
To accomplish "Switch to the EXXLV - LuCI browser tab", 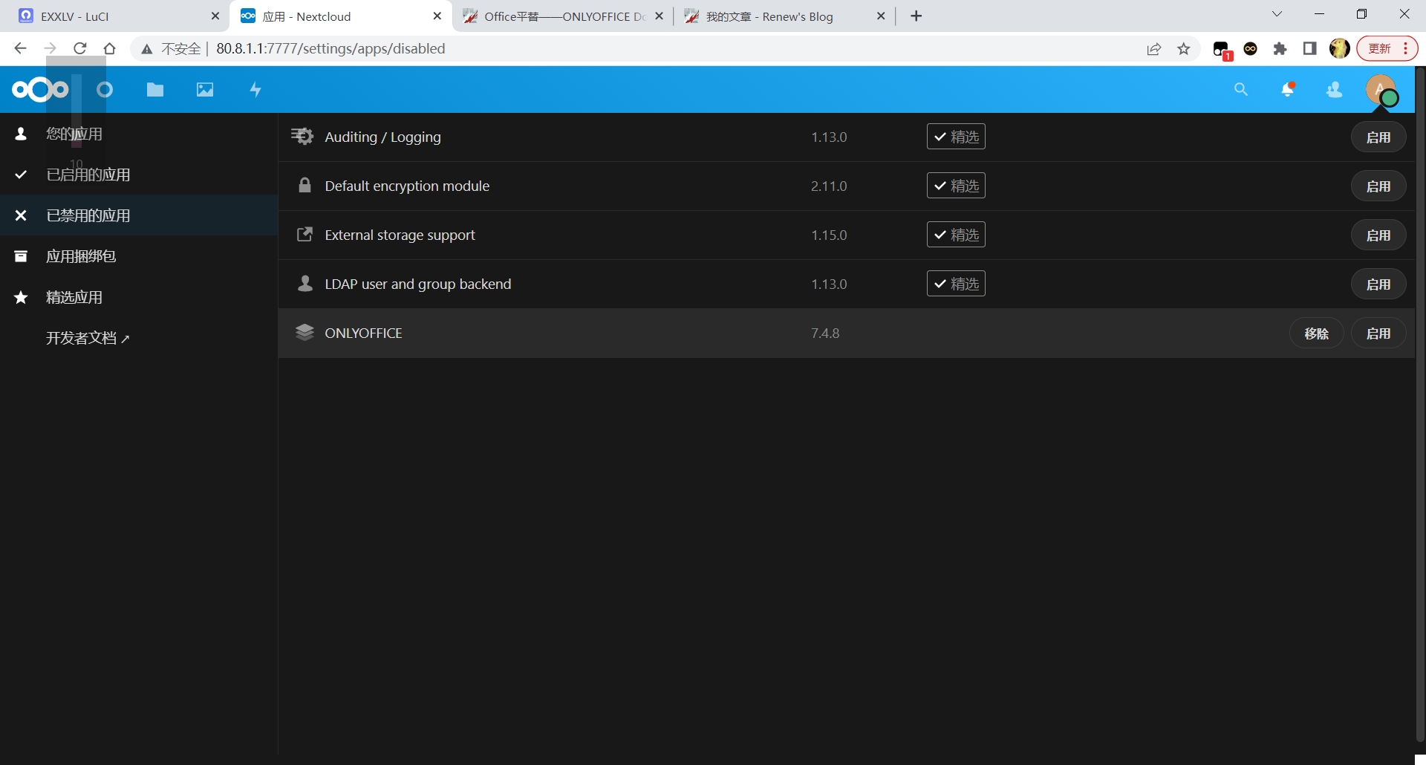I will click(x=111, y=16).
